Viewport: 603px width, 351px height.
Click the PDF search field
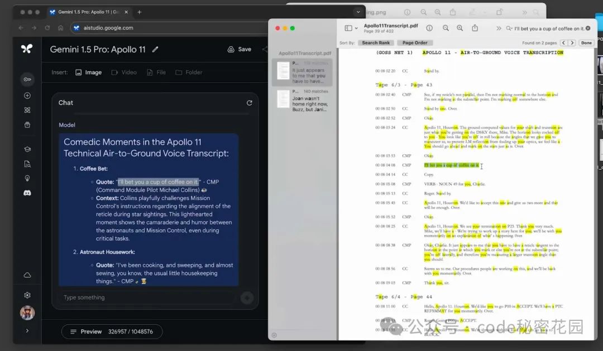point(548,28)
